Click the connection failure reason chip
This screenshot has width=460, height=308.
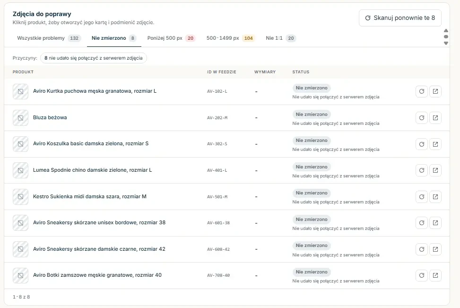pyautogui.click(x=93, y=58)
